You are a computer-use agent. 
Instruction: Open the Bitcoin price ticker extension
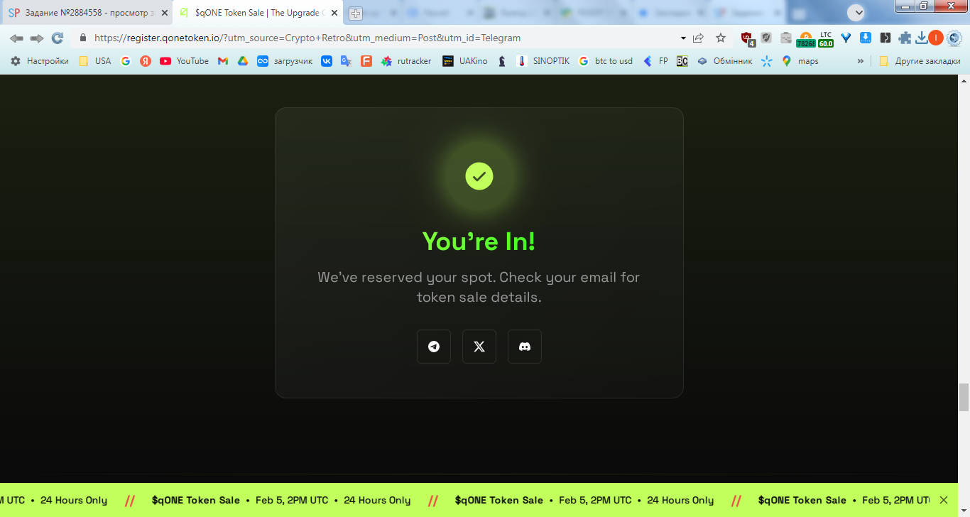click(806, 39)
